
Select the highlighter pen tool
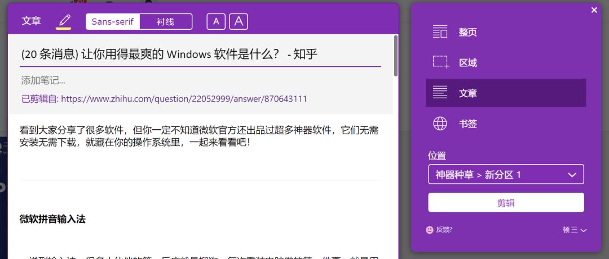[x=63, y=21]
